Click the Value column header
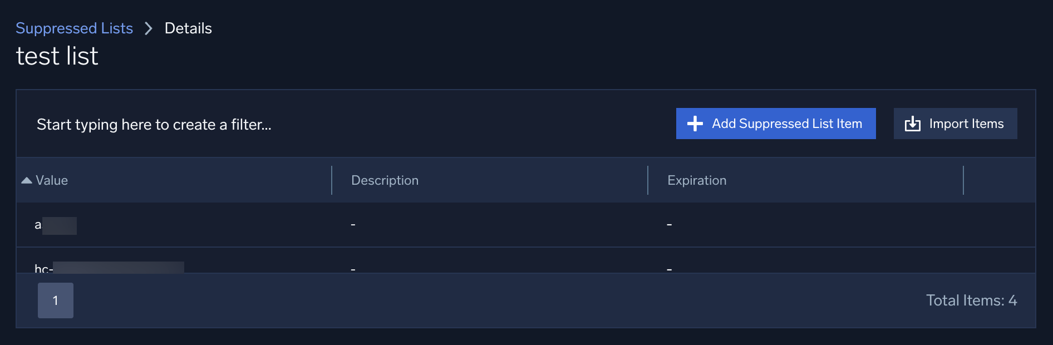The width and height of the screenshot is (1053, 345). coord(52,180)
